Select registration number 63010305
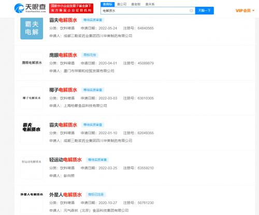Viewport: 259px width, 215px height. (x=146, y=98)
